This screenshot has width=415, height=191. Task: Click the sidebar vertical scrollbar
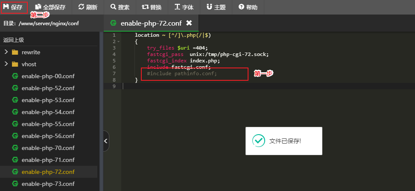click(101, 111)
